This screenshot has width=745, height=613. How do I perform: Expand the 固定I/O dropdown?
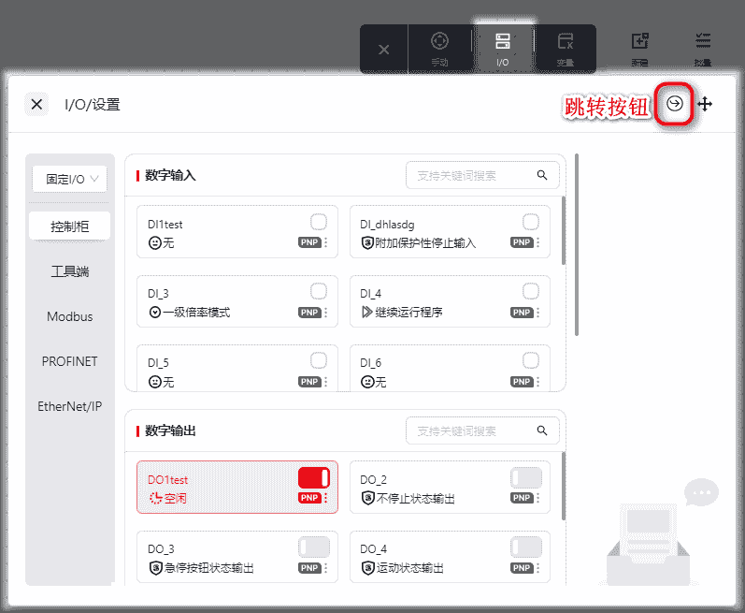(x=70, y=179)
